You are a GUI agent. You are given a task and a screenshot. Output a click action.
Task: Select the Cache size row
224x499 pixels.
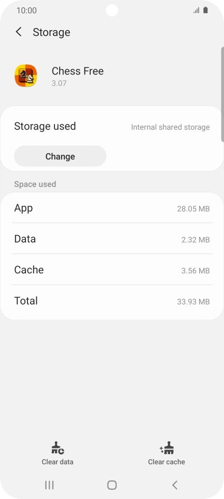112,270
